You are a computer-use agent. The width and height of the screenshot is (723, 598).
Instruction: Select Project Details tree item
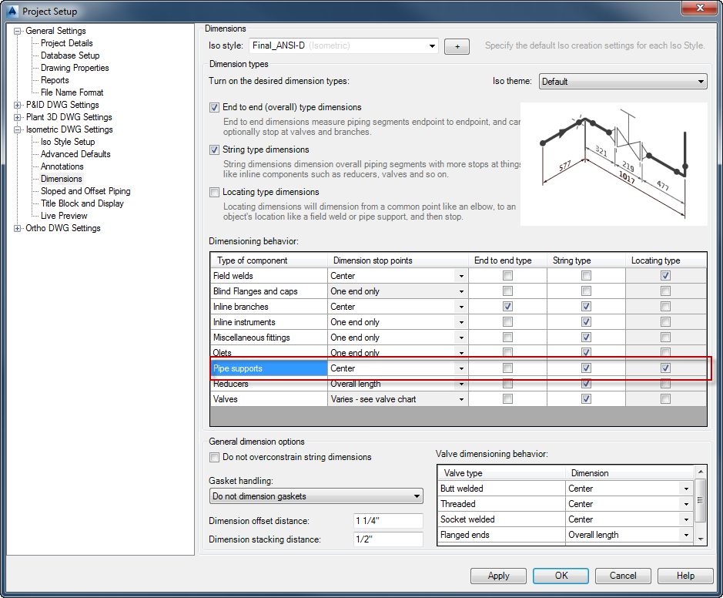pos(67,43)
